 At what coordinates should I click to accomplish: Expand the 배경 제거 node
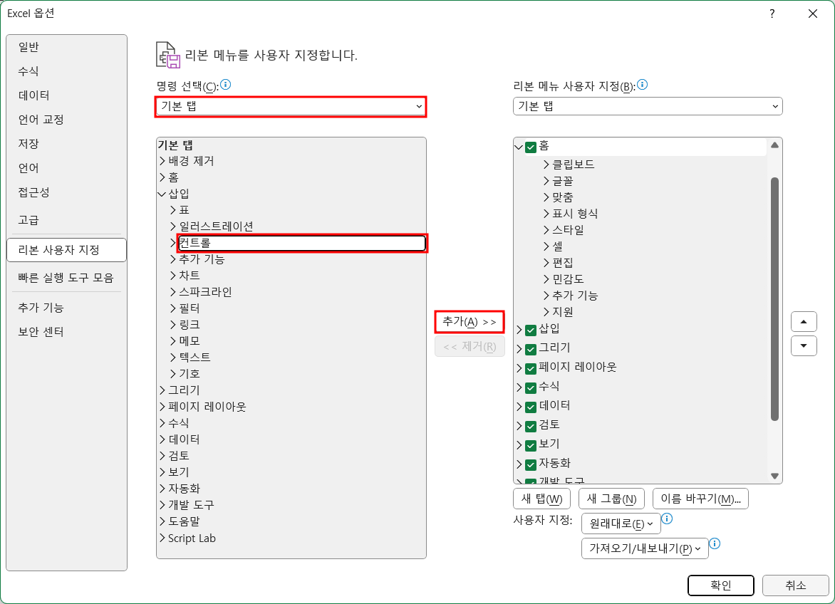[x=162, y=161]
